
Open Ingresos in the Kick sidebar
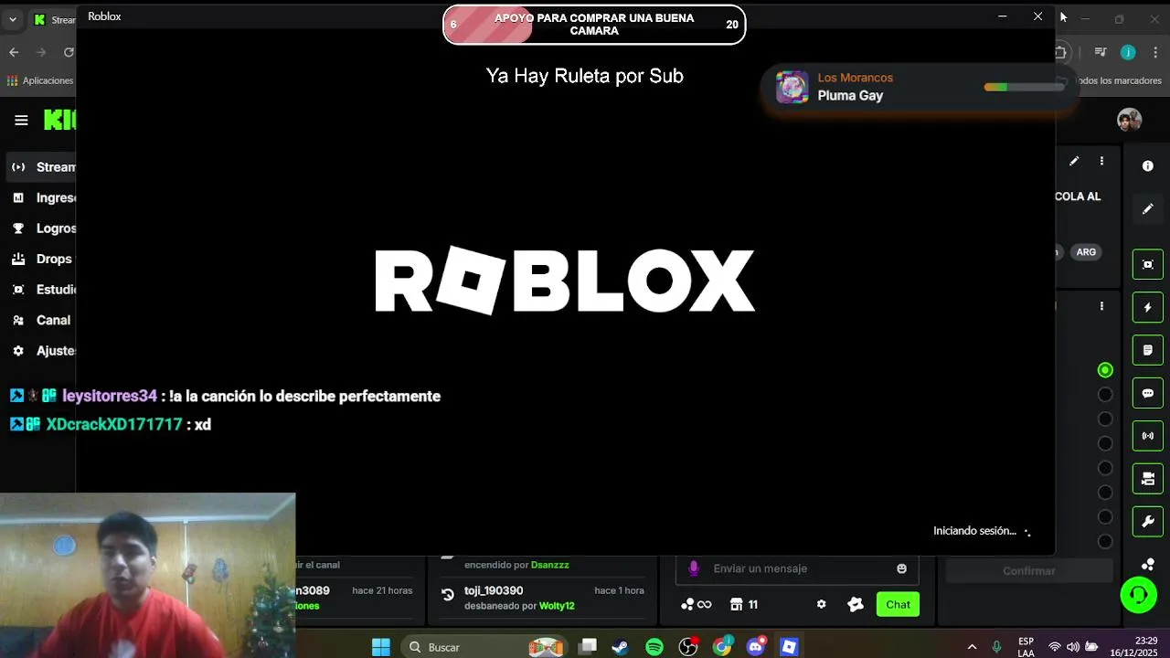pyautogui.click(x=43, y=197)
